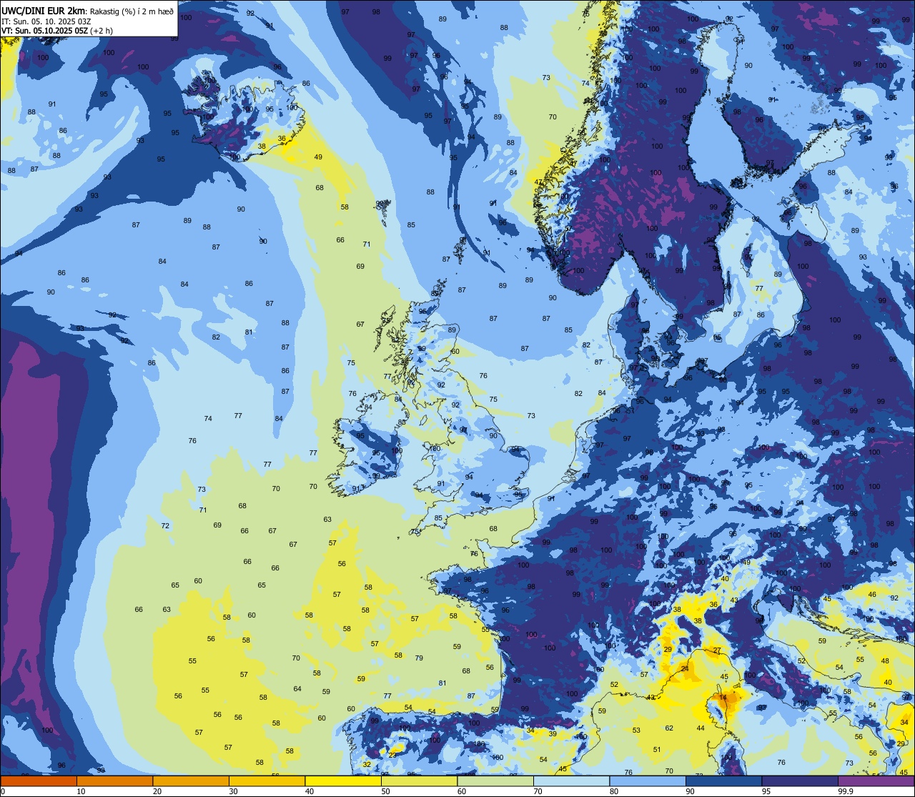Image resolution: width=915 pixels, height=797 pixels.
Task: Click the legend tick label "90"
Action: tap(690, 791)
